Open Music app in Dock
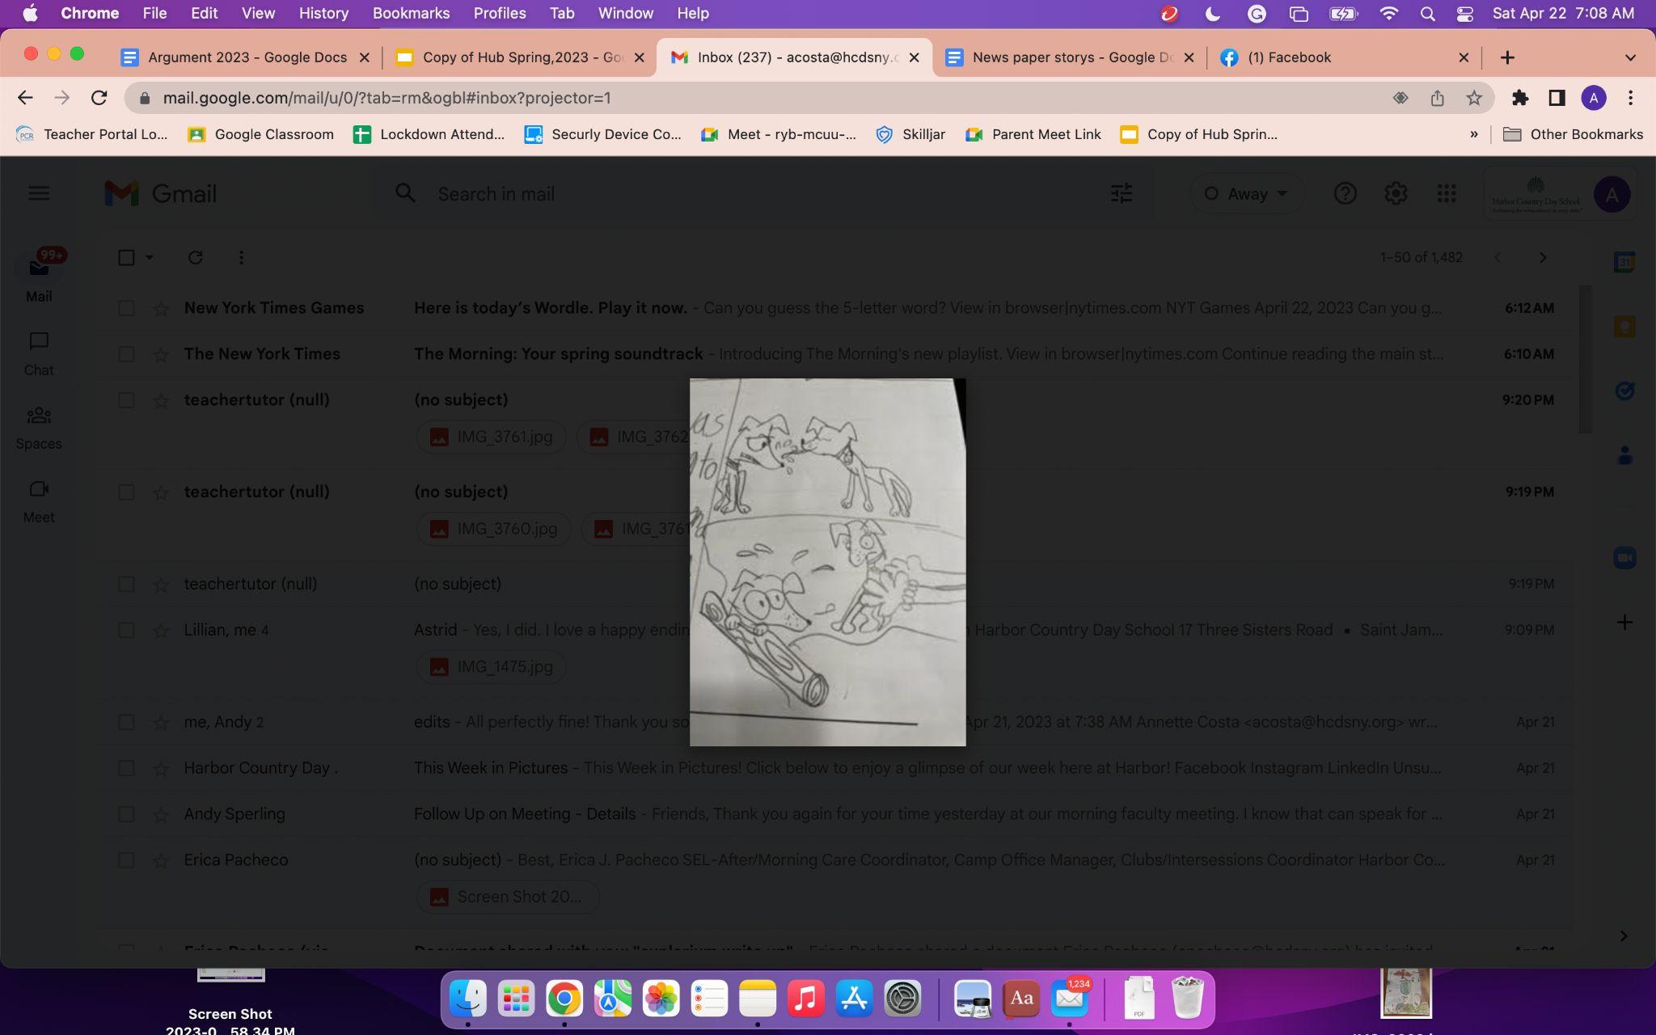Viewport: 1656px width, 1035px height. (x=805, y=999)
